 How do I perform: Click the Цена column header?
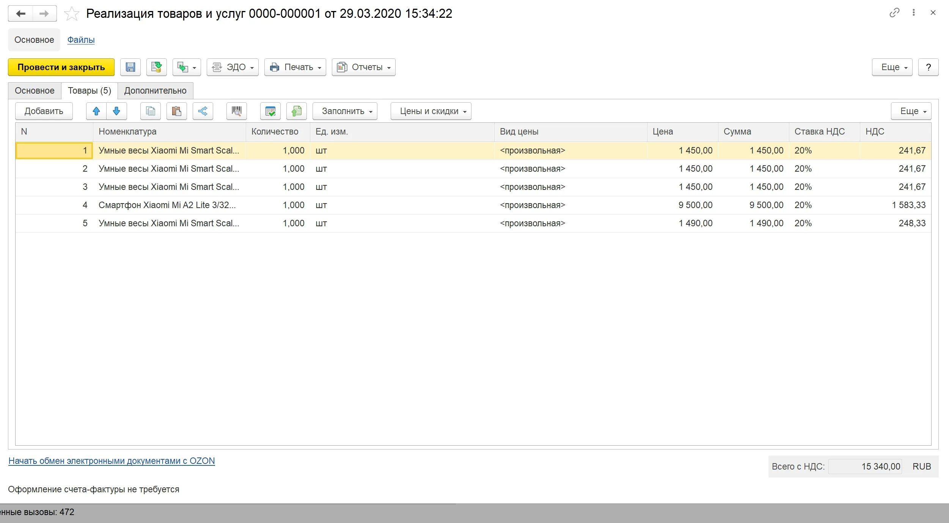(x=682, y=132)
